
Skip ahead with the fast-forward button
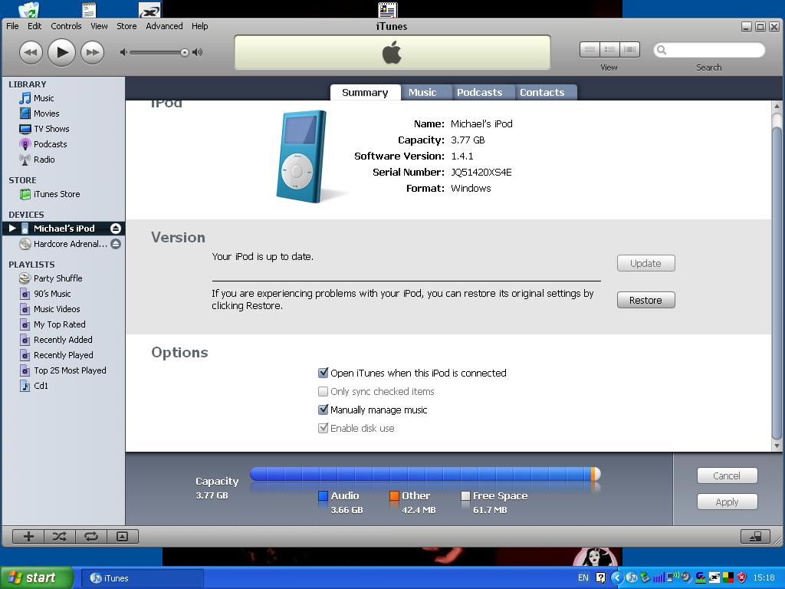click(93, 52)
